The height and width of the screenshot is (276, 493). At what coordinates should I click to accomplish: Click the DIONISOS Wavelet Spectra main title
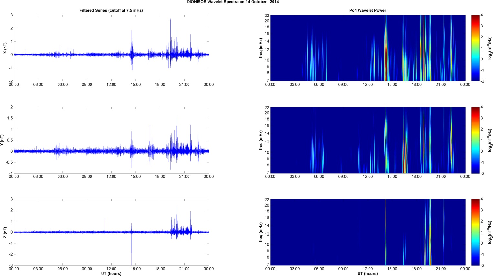[233, 2]
